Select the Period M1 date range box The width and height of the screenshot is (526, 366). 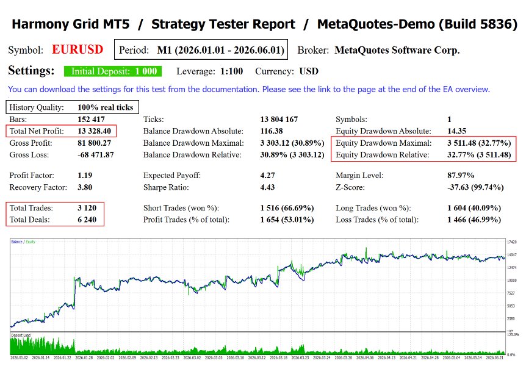(x=201, y=49)
